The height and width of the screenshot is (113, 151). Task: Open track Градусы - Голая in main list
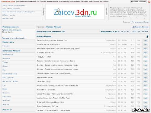44,57
